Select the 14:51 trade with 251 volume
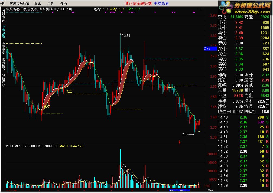Image resolution: width=273 pixels, height=193 pixels. 243,142
